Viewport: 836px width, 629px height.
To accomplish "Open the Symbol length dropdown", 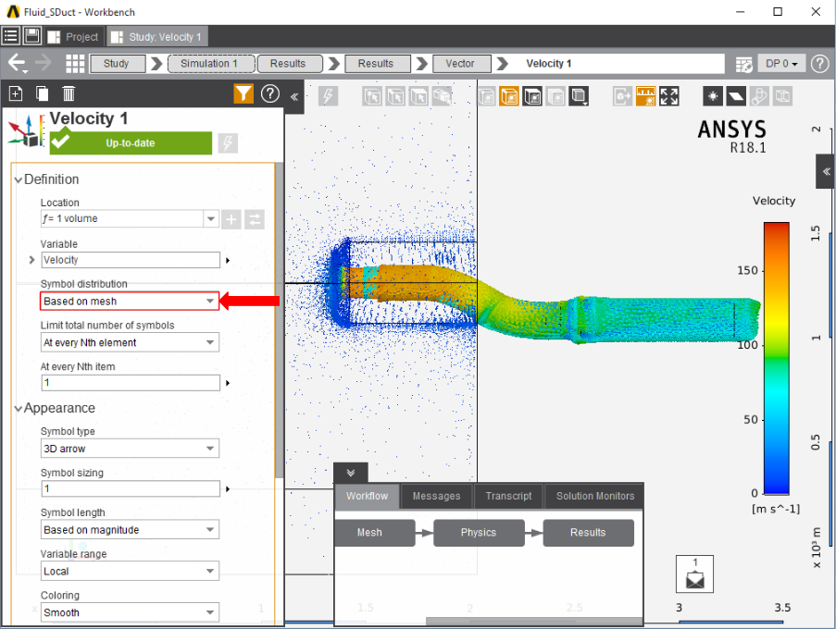I will click(x=130, y=530).
